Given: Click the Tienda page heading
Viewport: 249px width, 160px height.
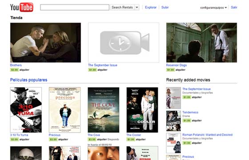Looking at the screenshot, I should [x=16, y=18].
